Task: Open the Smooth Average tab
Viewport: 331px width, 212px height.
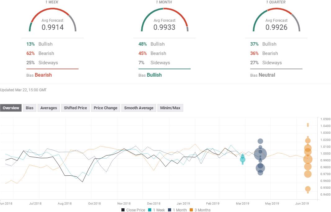Action: point(138,108)
